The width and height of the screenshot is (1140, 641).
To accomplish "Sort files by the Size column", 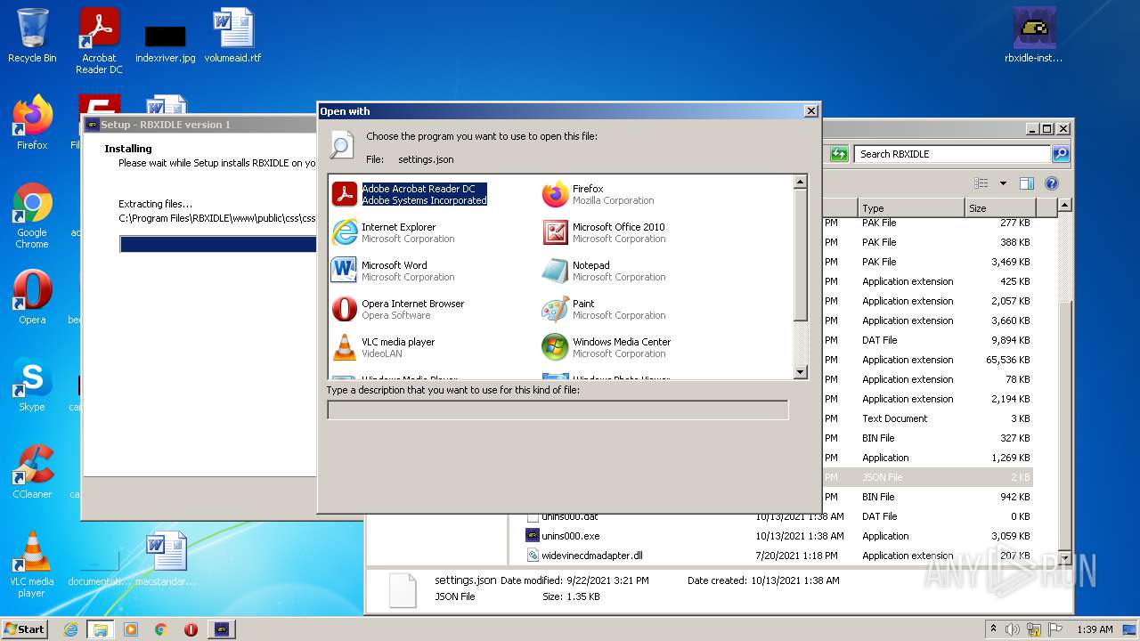I will click(1000, 207).
